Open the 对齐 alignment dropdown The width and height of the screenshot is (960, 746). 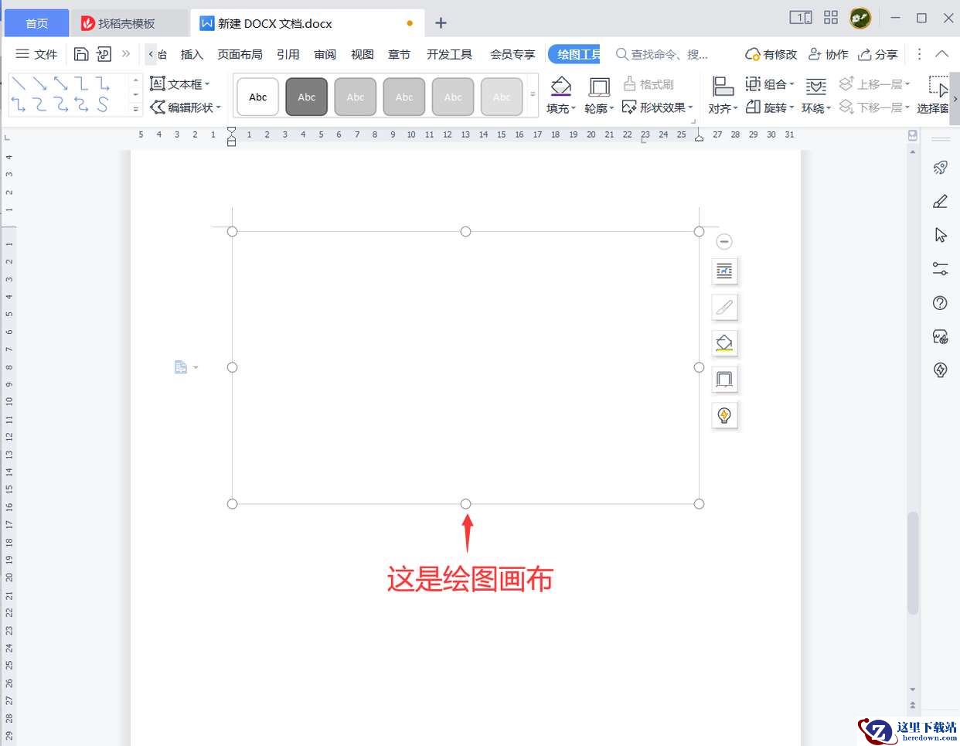pyautogui.click(x=723, y=108)
